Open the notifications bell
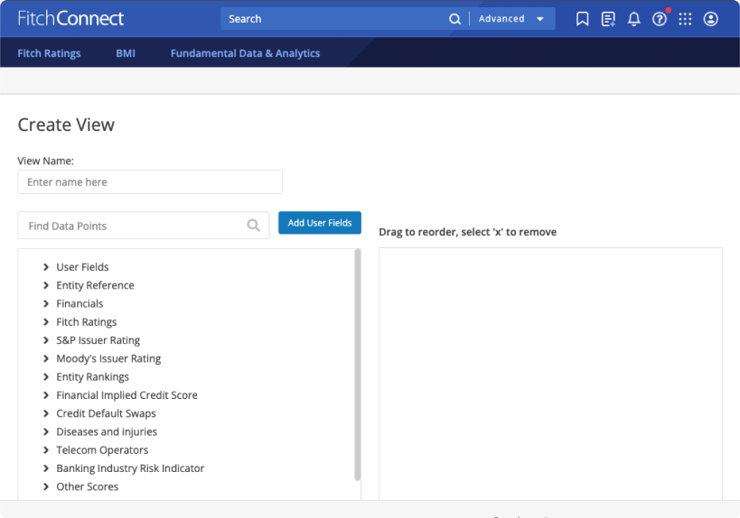The height and width of the screenshot is (518, 740). pyautogui.click(x=633, y=19)
